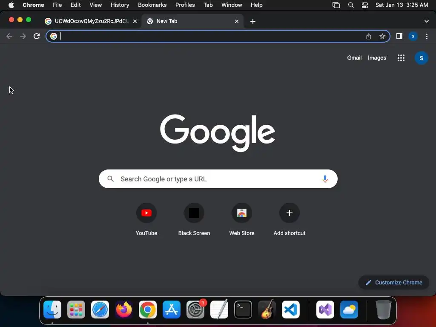Click the back navigation arrow

pyautogui.click(x=9, y=36)
